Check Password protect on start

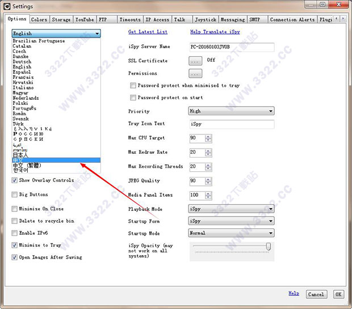pyautogui.click(x=133, y=98)
